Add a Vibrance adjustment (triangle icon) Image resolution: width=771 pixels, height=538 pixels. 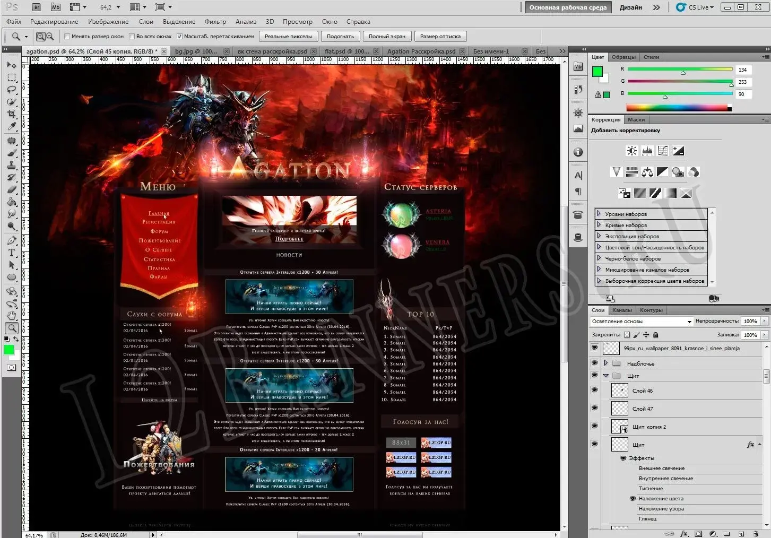(616, 172)
